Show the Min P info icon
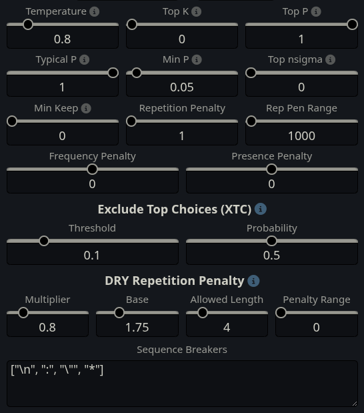This screenshot has height=413, width=364. 197,60
